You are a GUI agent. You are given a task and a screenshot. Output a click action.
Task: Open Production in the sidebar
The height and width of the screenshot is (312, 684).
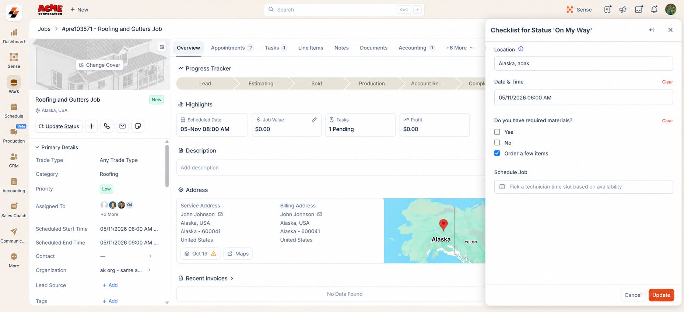coord(14,135)
